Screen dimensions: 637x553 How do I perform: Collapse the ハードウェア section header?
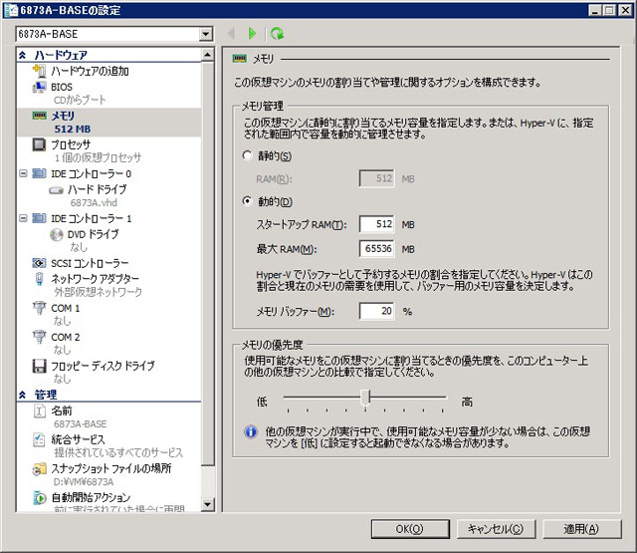pyautogui.click(x=22, y=55)
